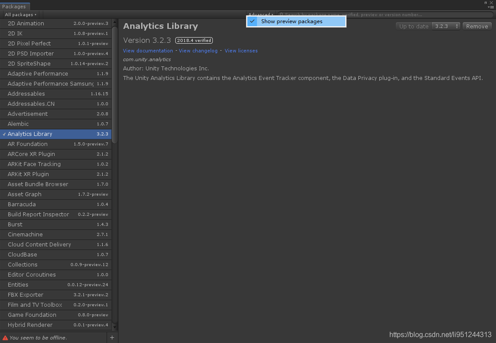Click the 2018.4 verified badge

click(x=194, y=41)
